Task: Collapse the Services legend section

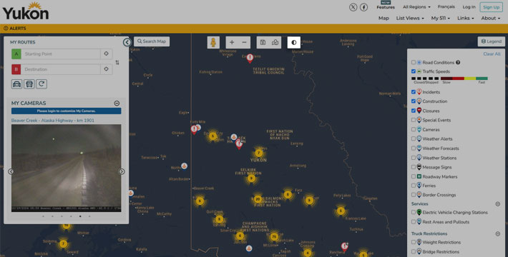Action: (x=498, y=204)
